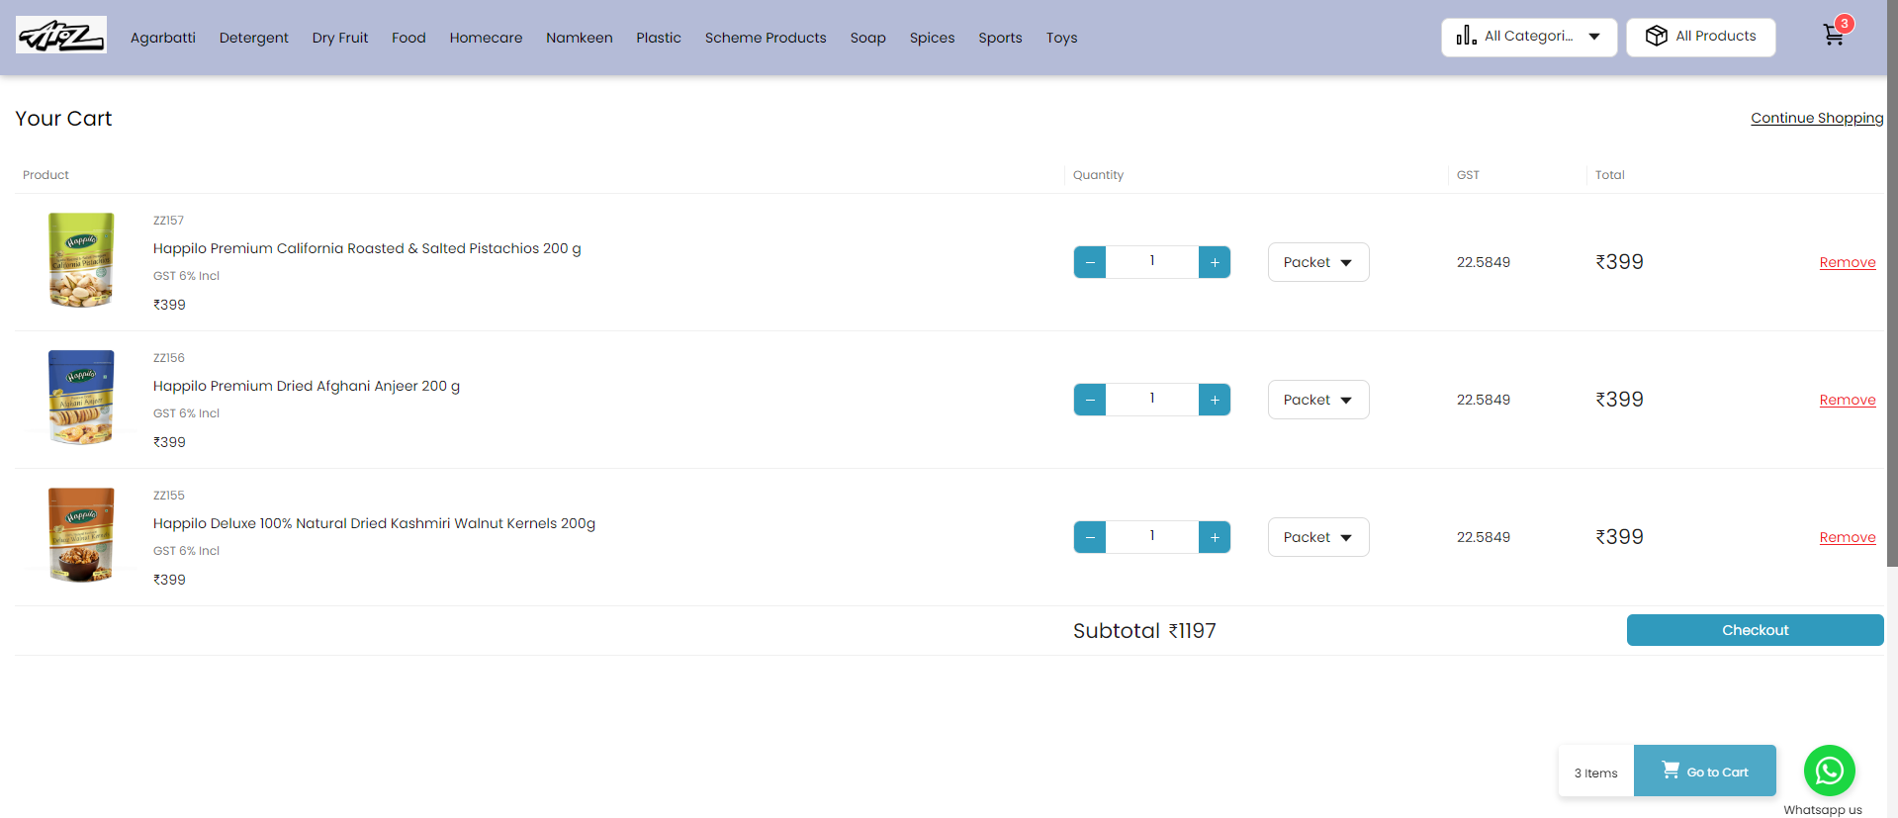Remove the Kashmiri Walnut Kernels item

click(x=1848, y=537)
